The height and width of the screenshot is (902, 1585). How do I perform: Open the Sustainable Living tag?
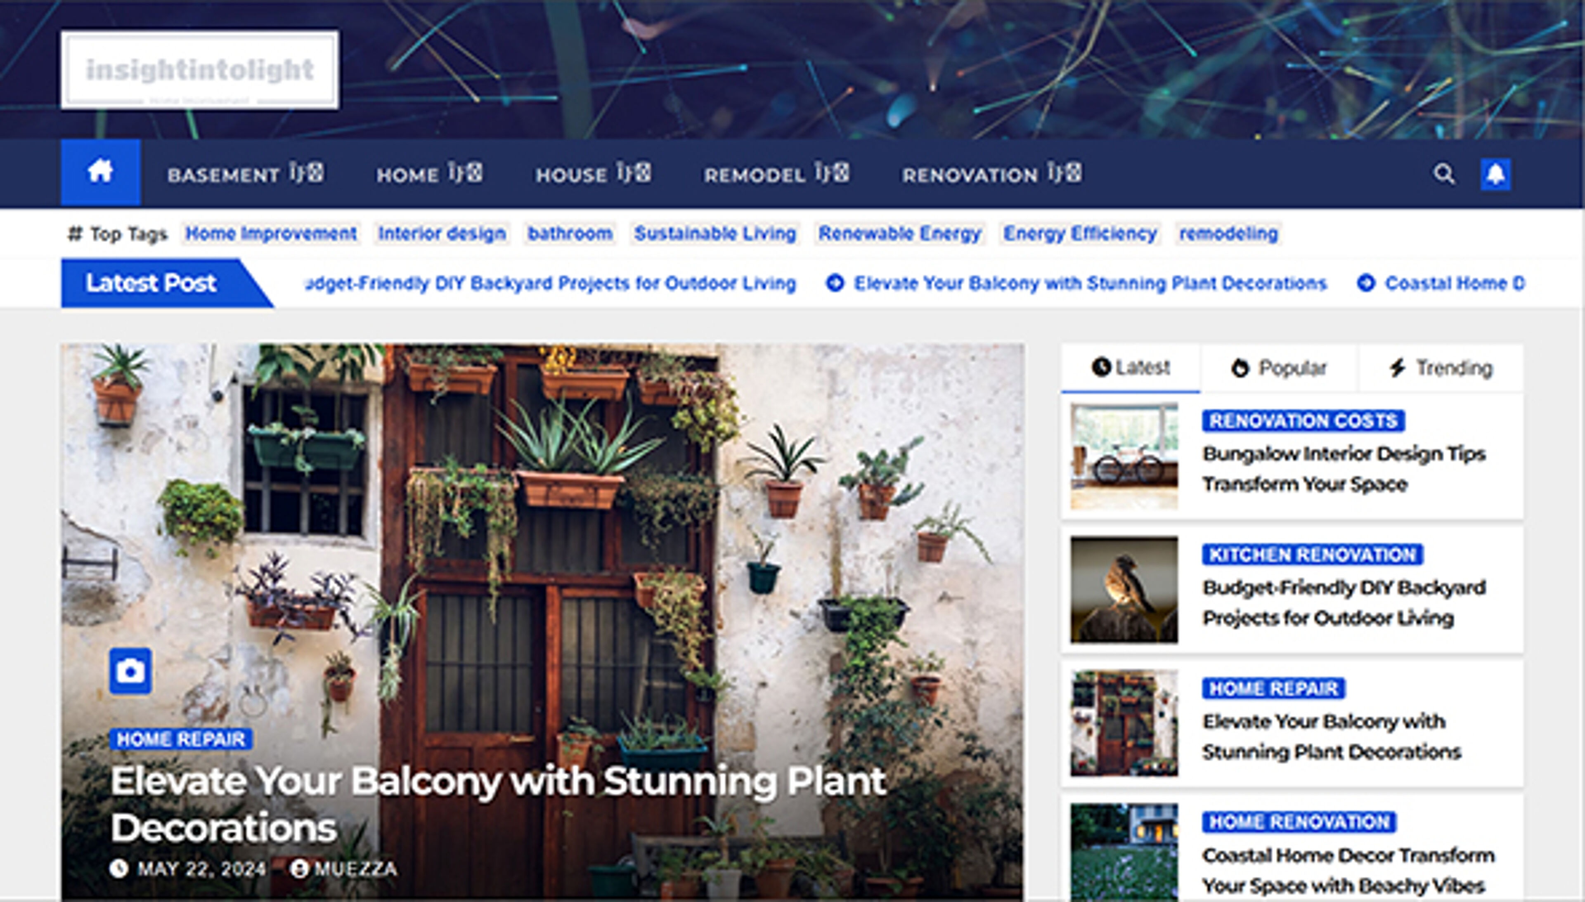click(x=715, y=234)
